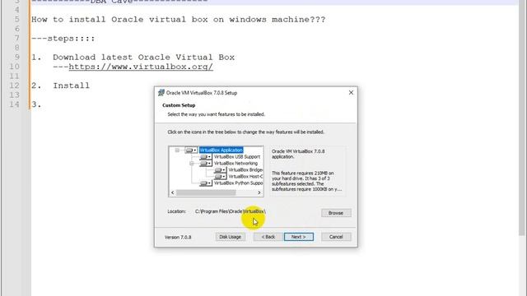
Task: Cancel the VirtualBox setup
Action: [x=336, y=237]
